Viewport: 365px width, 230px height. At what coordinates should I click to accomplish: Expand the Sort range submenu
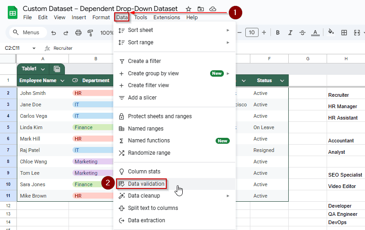[175, 42]
